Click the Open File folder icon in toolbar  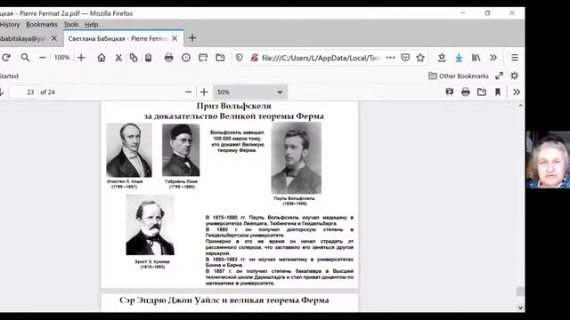(220, 57)
